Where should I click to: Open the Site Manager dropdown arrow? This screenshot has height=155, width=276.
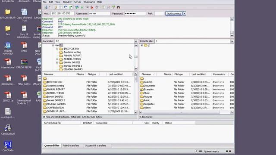click(x=50, y=7)
